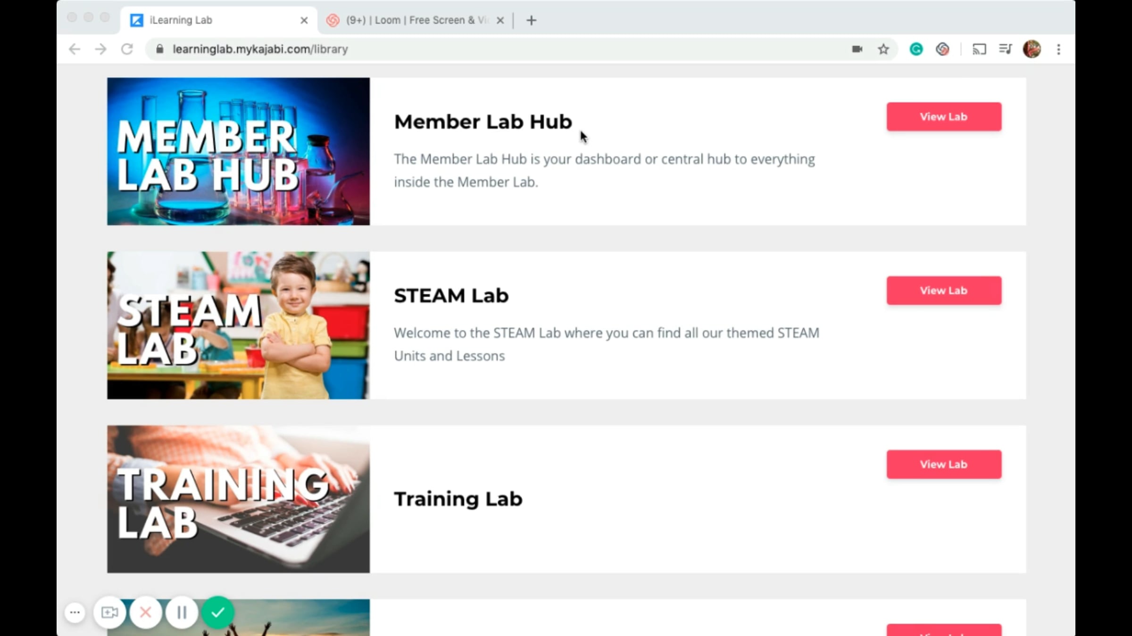Screen dimensions: 1132x636
Task: Switch to the Loom tab
Action: (416, 20)
